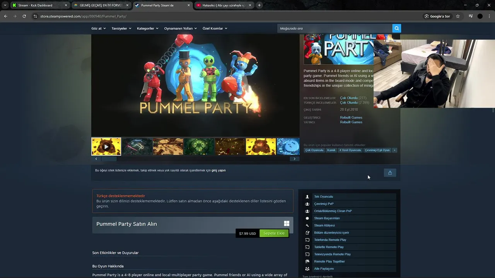This screenshot has height=278, width=495.
Task: Click the Bölüm düzenleyicisi içerir icon
Action: coord(307,233)
